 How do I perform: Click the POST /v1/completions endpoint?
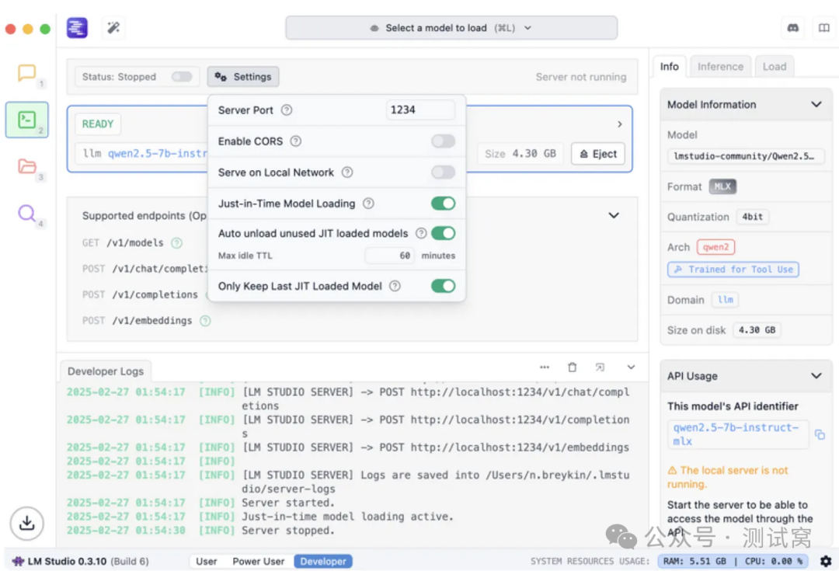140,295
